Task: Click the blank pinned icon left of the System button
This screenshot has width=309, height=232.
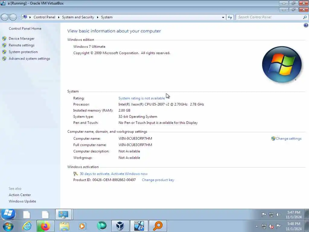Action: (45, 215)
